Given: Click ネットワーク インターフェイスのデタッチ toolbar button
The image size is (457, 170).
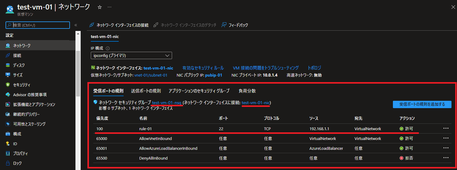Looking at the screenshot, I should pyautogui.click(x=185, y=25).
